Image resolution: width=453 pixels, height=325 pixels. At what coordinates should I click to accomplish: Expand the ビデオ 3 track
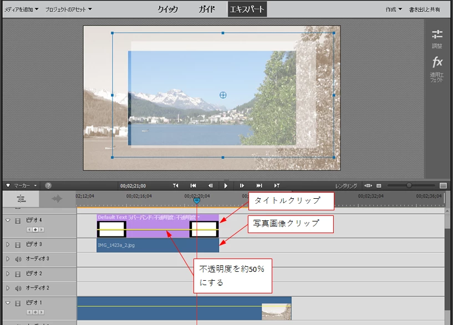coord(8,244)
